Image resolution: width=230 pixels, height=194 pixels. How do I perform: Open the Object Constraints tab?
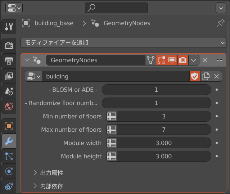9,186
